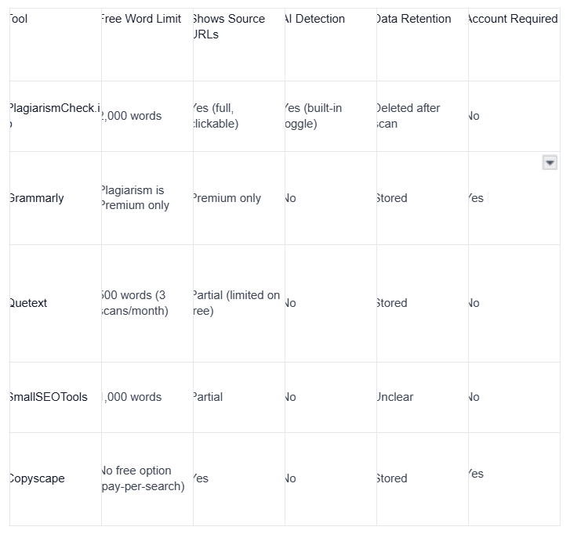This screenshot has height=534, width=570.
Task: Click the Free Word Limit header
Action: (x=147, y=45)
